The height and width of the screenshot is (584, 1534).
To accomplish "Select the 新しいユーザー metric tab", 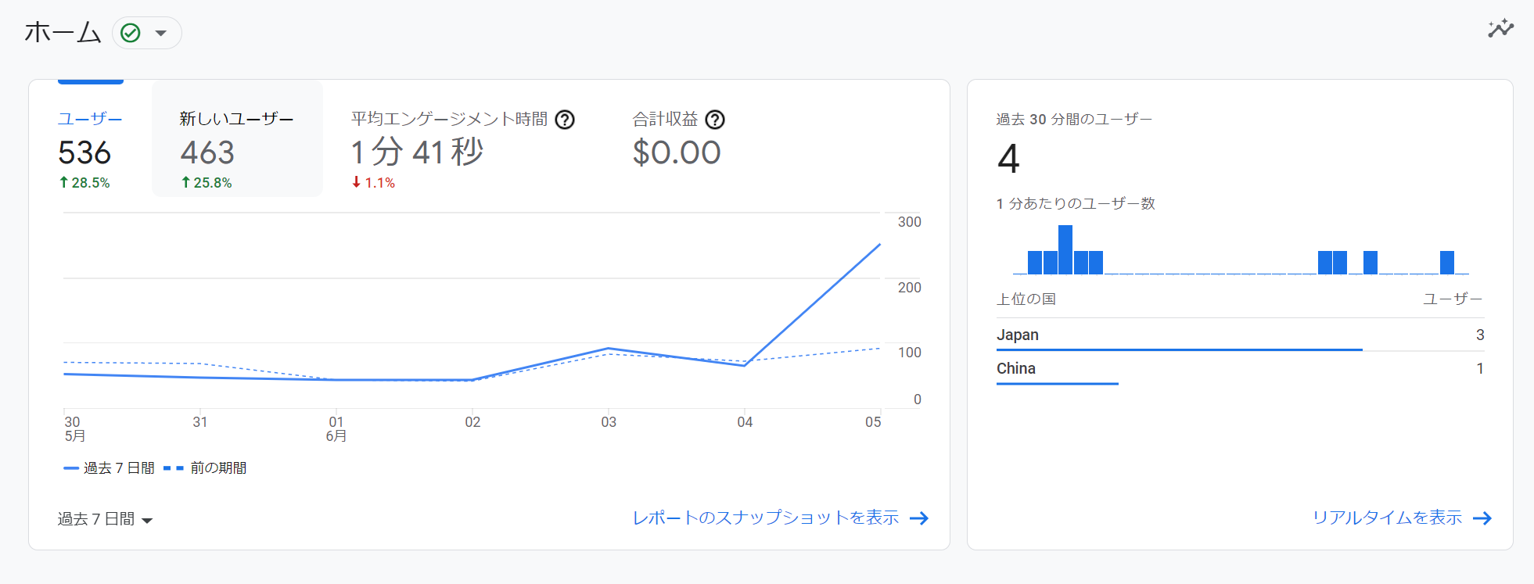I will point(237,139).
